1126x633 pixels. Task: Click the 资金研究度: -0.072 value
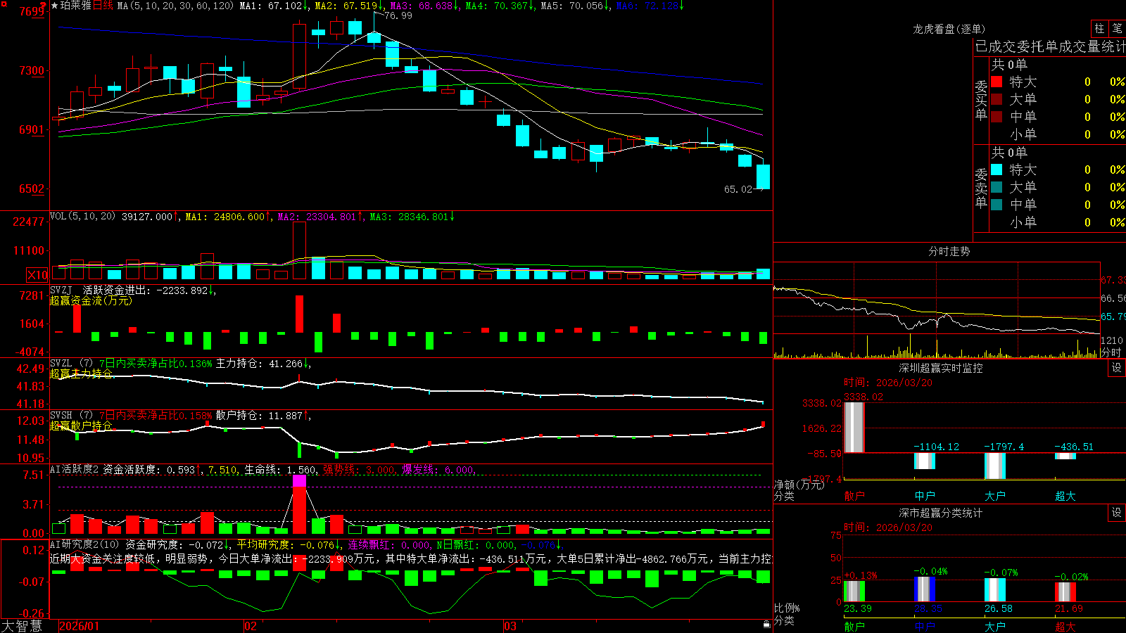tap(175, 544)
